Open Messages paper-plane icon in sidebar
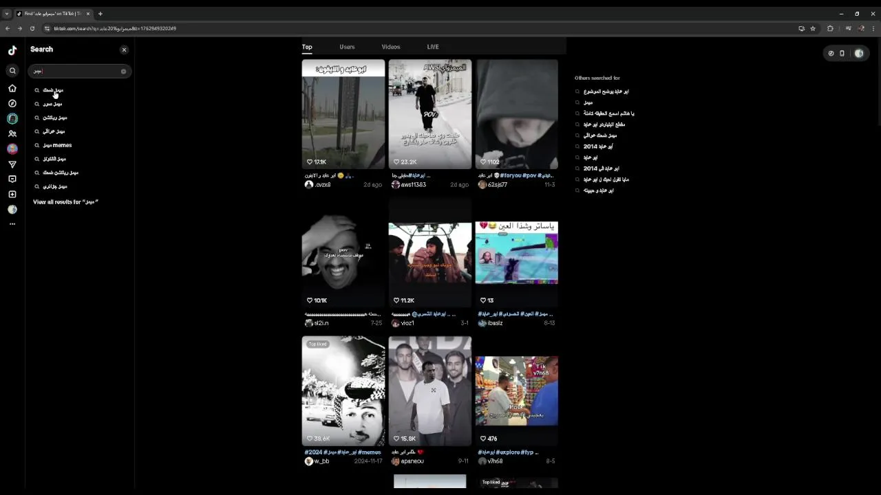881x495 pixels. pyautogui.click(x=12, y=164)
